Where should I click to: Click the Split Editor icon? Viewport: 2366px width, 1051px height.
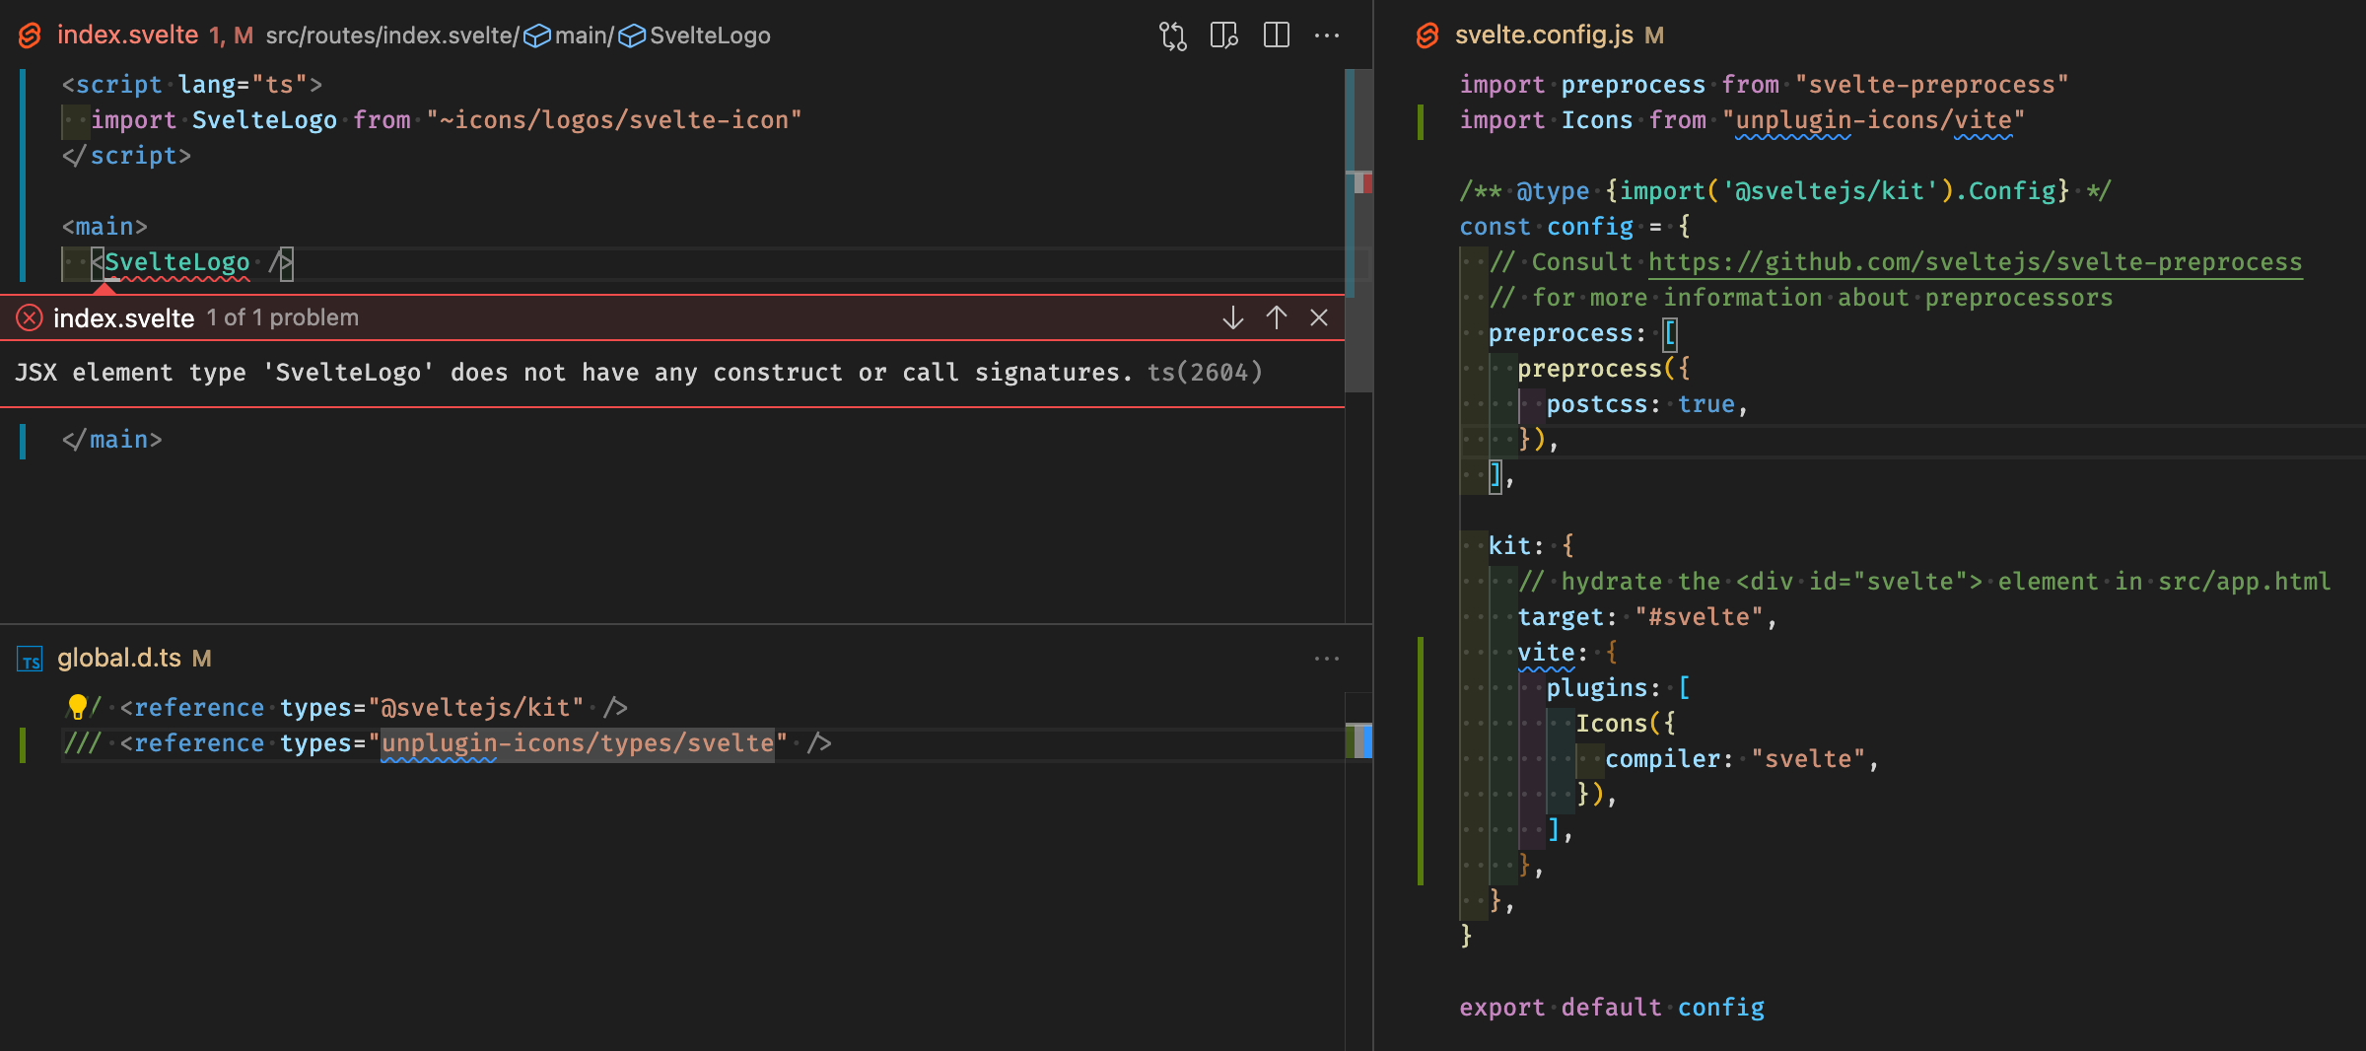point(1277,35)
